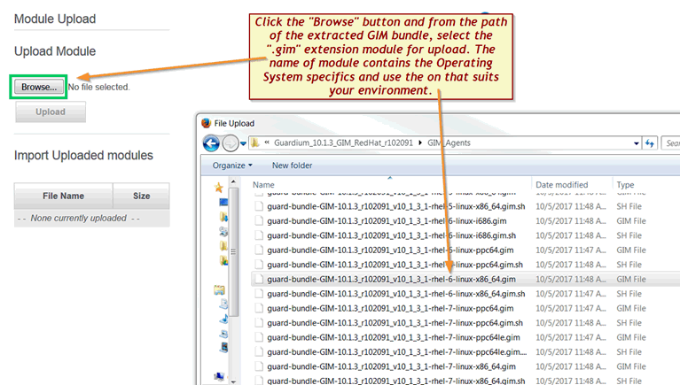Expand the address bar history dropdown arrow

(637, 142)
